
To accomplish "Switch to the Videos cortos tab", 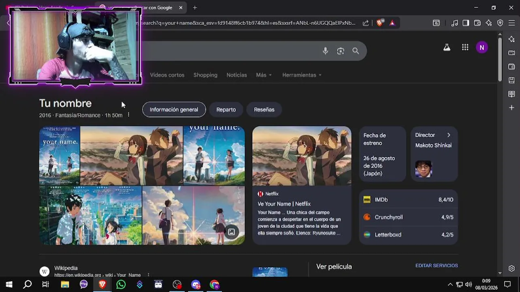I will pyautogui.click(x=167, y=75).
